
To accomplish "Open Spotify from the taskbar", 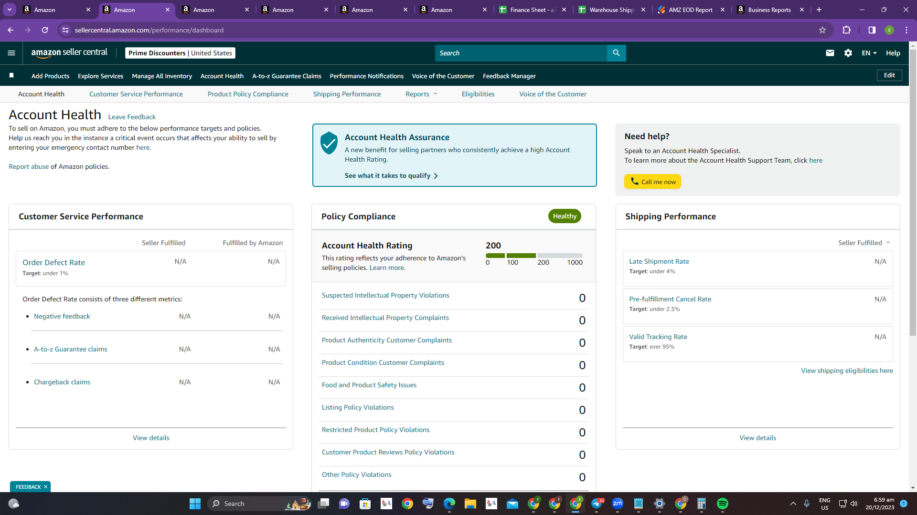I will 723,504.
